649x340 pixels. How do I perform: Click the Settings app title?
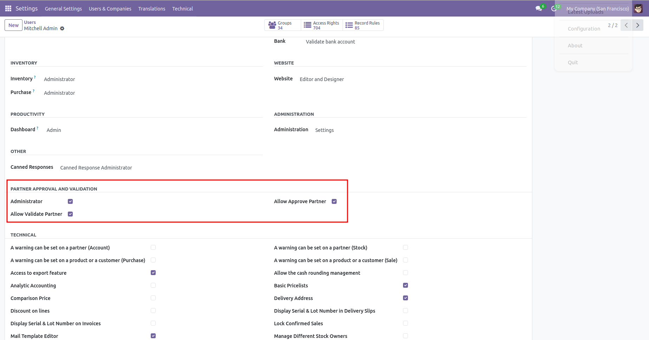(26, 8)
